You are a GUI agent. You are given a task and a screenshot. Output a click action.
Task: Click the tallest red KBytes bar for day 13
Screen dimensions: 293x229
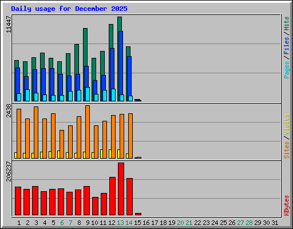121,189
